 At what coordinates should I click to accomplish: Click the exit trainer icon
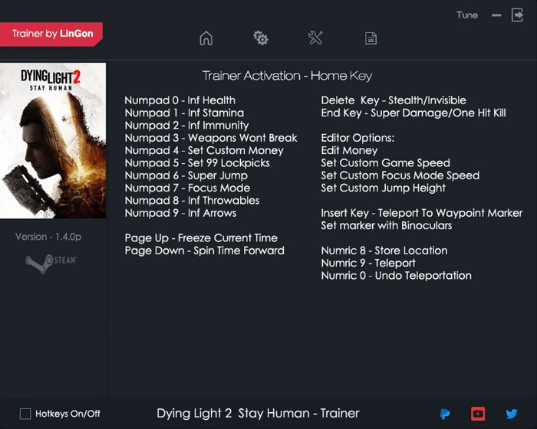[x=516, y=15]
